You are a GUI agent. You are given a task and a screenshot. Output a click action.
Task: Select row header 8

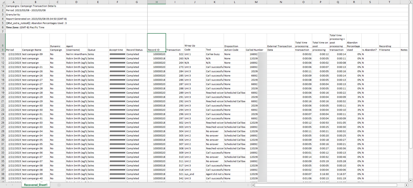[3, 41]
